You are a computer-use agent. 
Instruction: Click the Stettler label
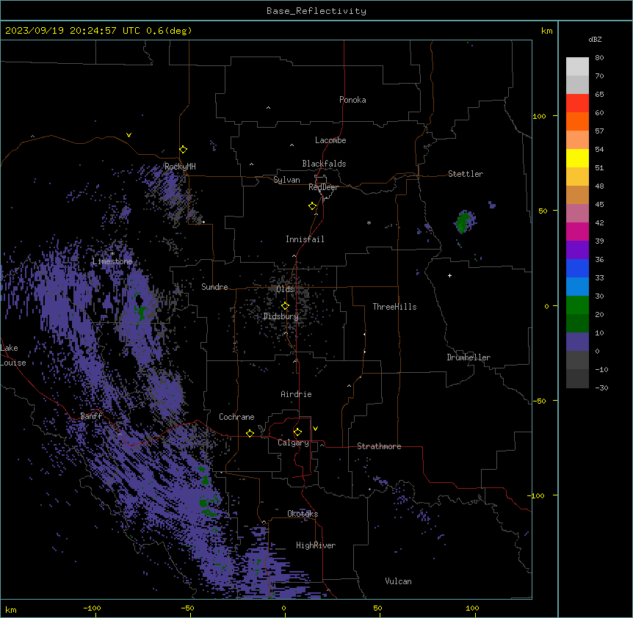click(466, 174)
